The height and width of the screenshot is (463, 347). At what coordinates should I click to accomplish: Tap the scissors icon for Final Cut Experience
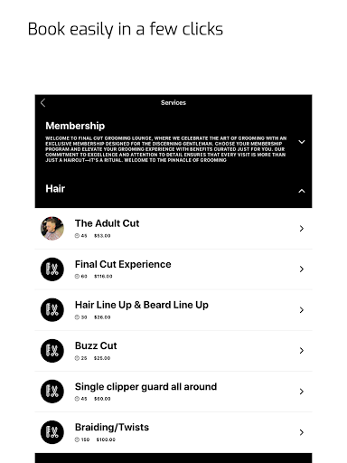coord(52,269)
